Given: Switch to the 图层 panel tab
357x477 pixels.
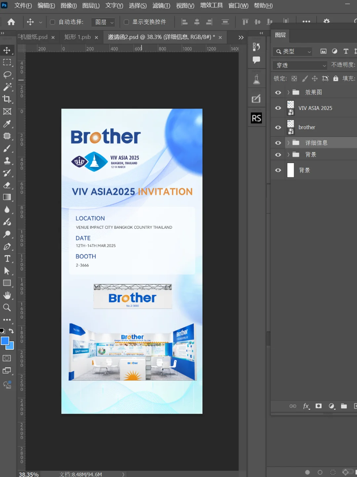Looking at the screenshot, I should (280, 35).
